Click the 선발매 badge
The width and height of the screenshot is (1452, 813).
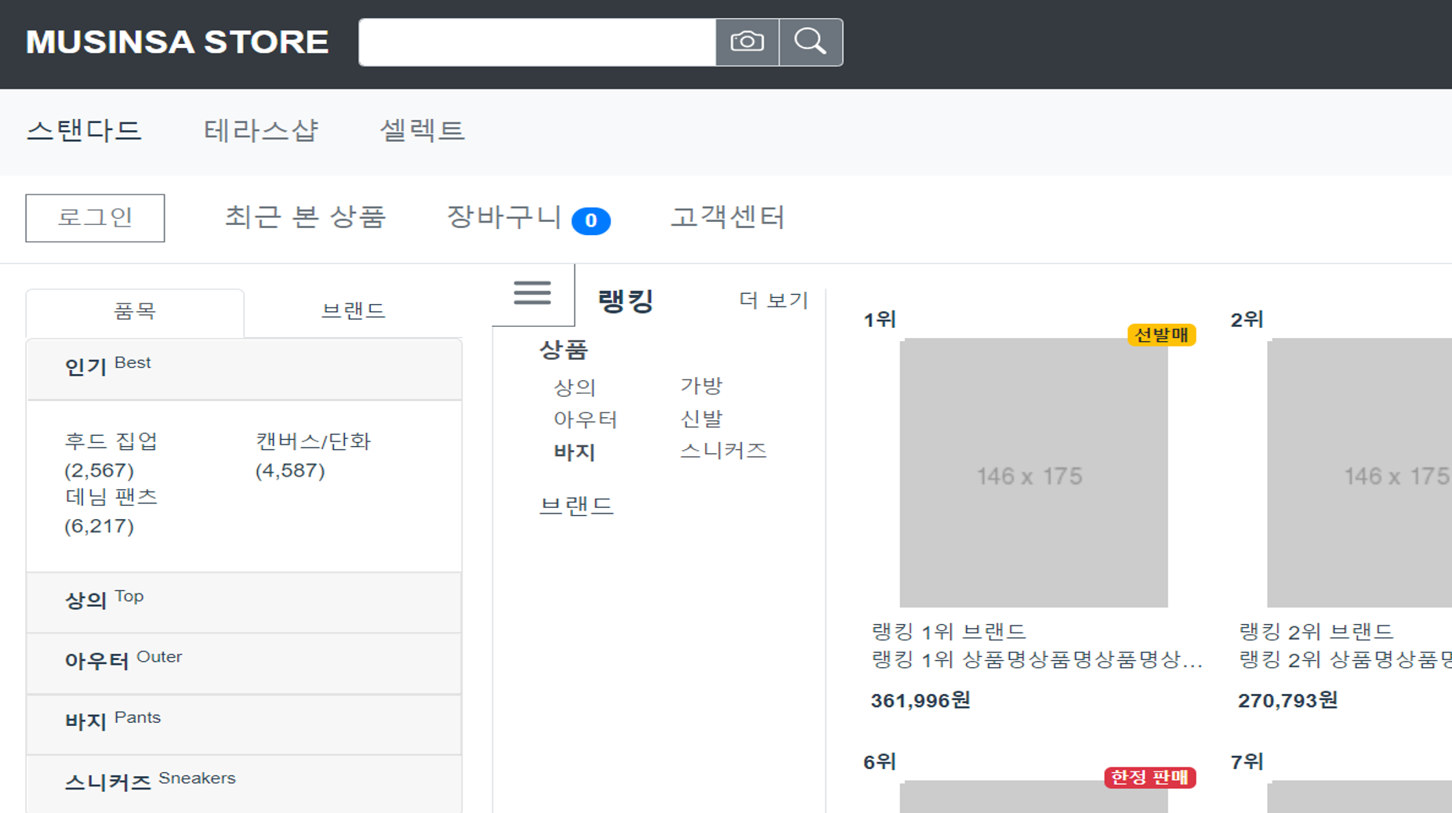pyautogui.click(x=1161, y=335)
